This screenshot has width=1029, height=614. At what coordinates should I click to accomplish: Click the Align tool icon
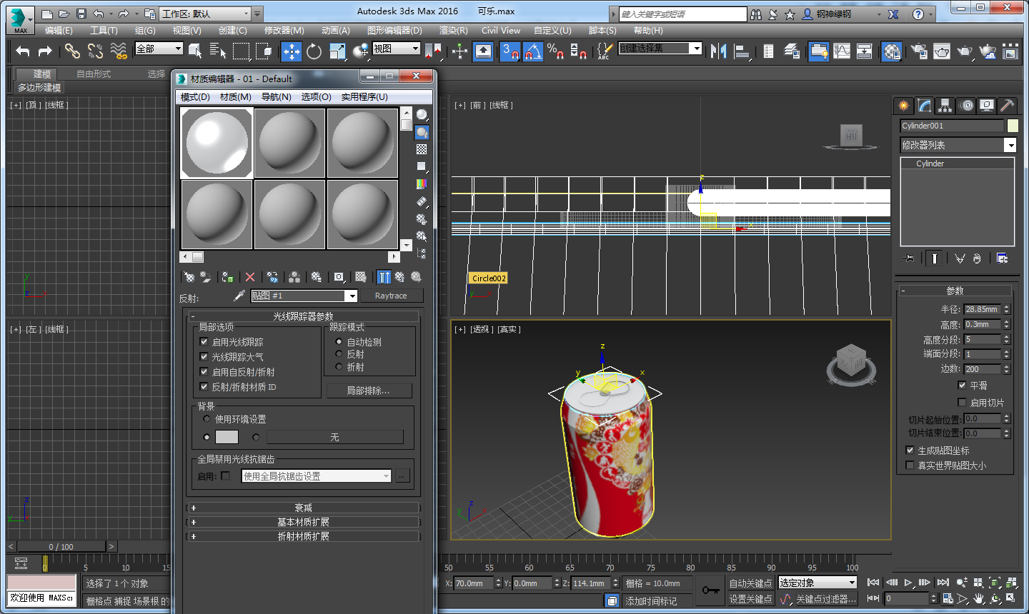742,51
